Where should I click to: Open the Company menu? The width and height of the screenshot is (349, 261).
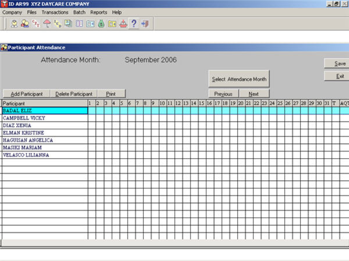coord(12,12)
